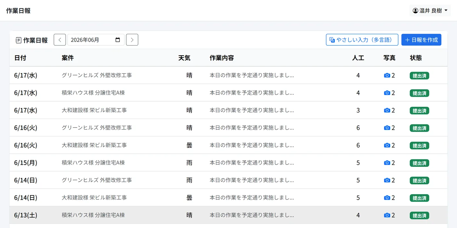Click the 作業内容 text in the 6/15 row
Image resolution: width=457 pixels, height=228 pixels.
pos(252,163)
